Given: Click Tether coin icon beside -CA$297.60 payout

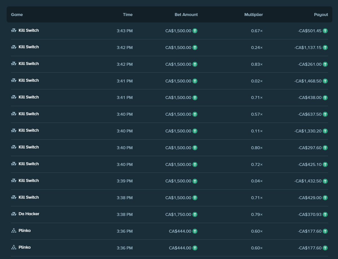Looking at the screenshot, I should [325, 148].
